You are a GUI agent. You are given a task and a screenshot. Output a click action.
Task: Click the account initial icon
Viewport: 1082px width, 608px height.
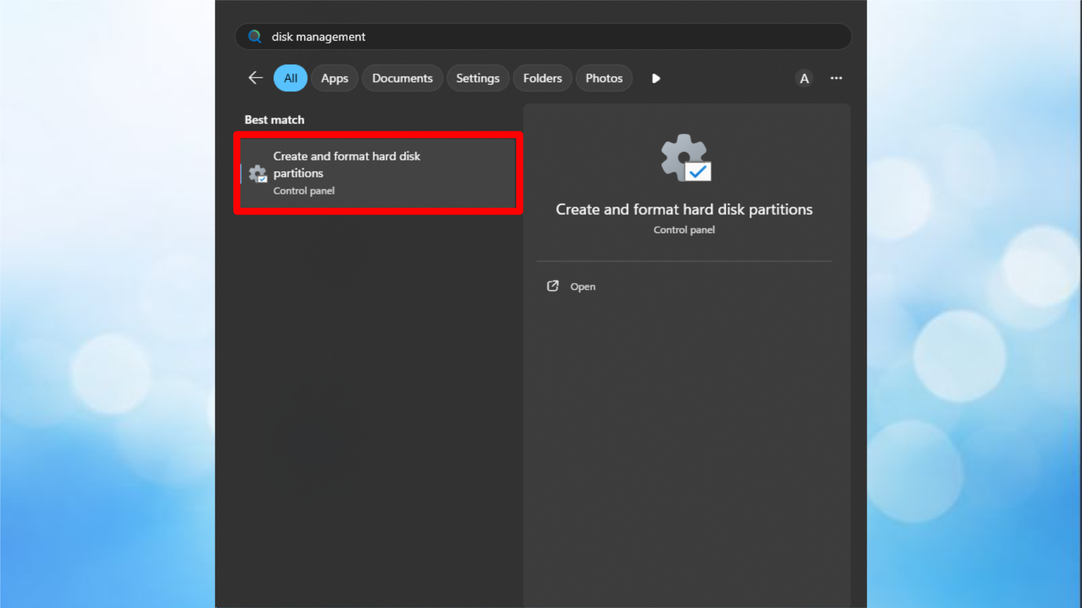coord(804,78)
